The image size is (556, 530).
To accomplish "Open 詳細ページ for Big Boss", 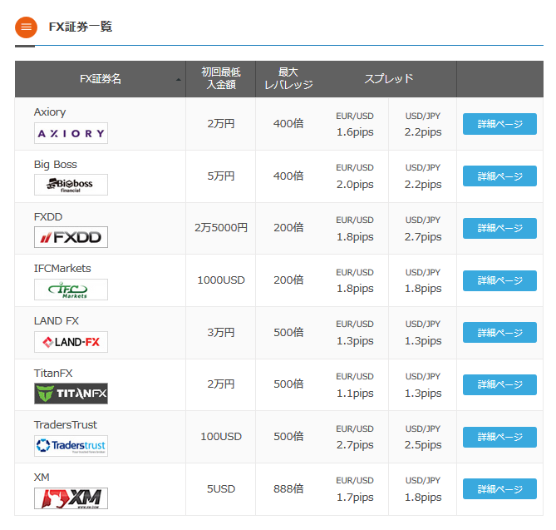I will (499, 176).
